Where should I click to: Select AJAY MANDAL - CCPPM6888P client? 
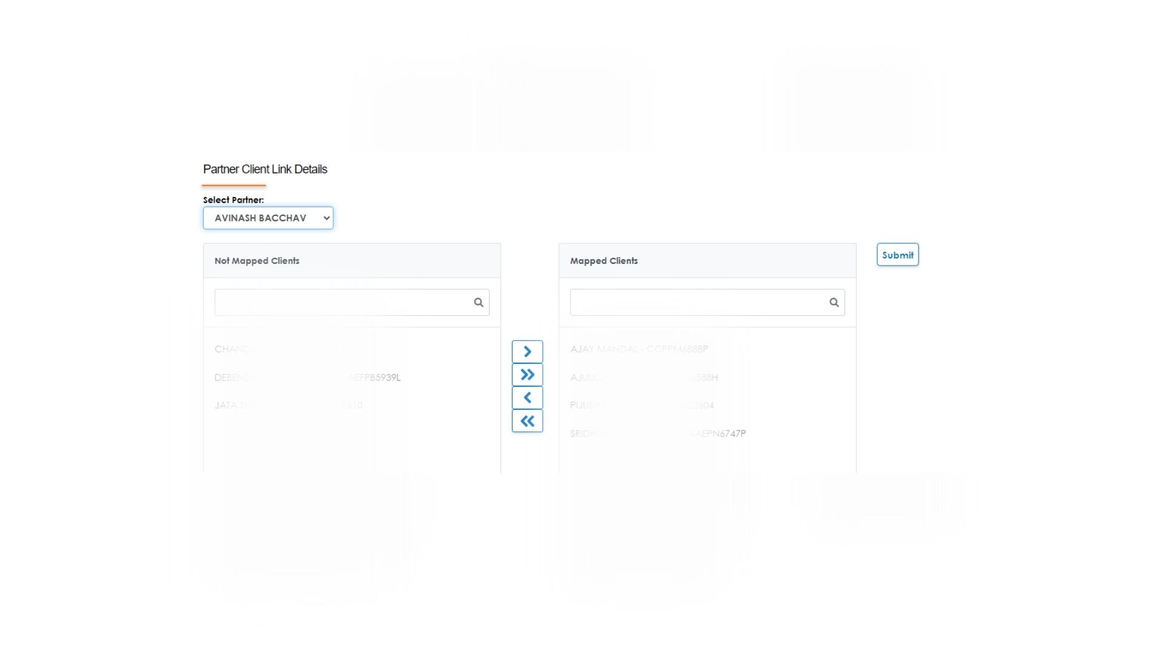[x=639, y=349]
